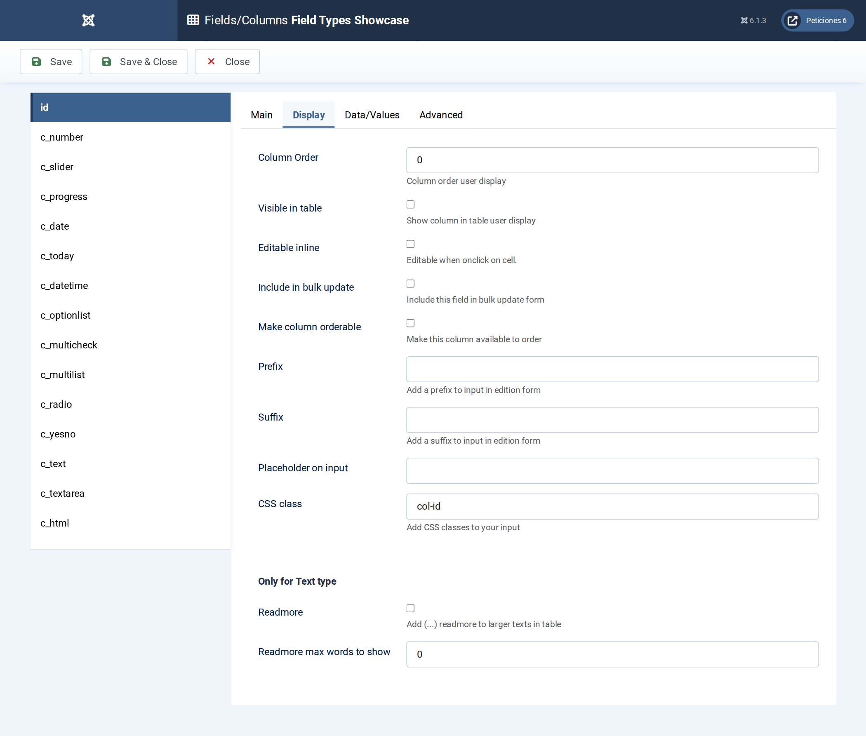Click the CSS class label
Image resolution: width=866 pixels, height=736 pixels.
pyautogui.click(x=280, y=503)
